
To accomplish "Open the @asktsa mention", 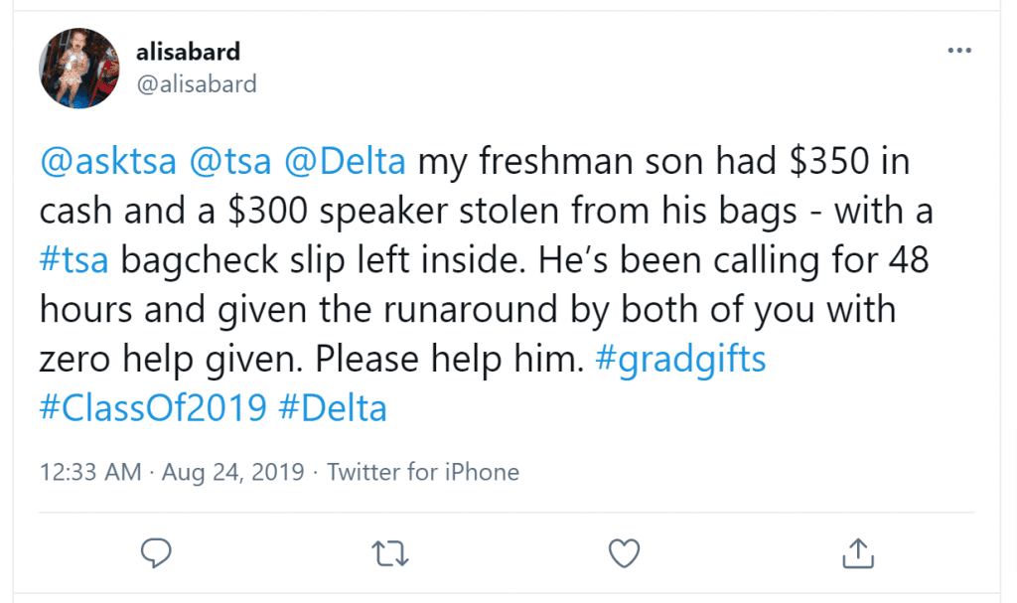I will 107,161.
